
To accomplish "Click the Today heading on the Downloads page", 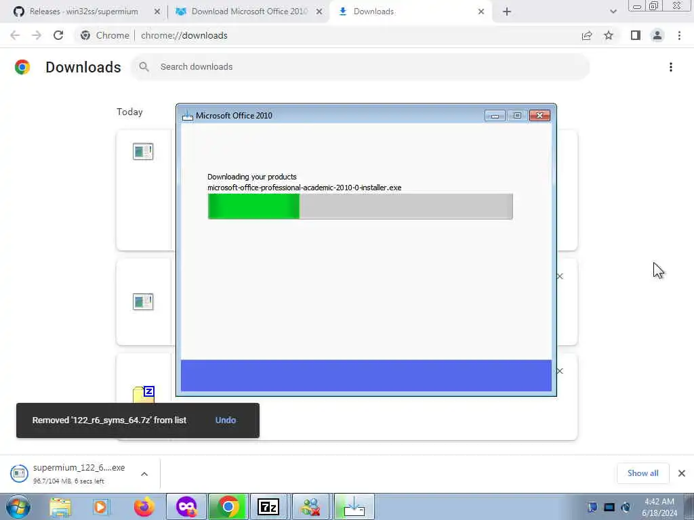I will click(x=129, y=112).
